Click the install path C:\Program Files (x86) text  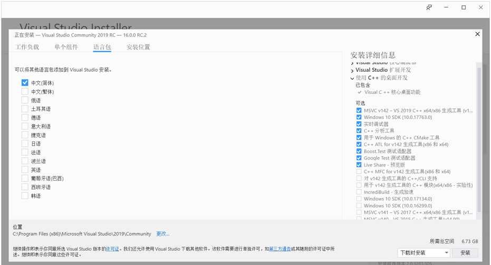[x=82, y=234]
